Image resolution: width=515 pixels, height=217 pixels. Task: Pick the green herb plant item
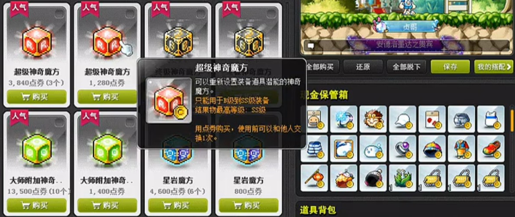[x=402, y=178]
